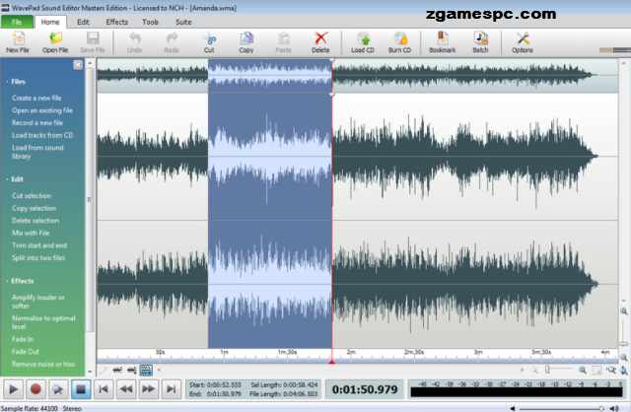The width and height of the screenshot is (631, 412).
Task: Switch to the Effects tab
Action: point(117,22)
